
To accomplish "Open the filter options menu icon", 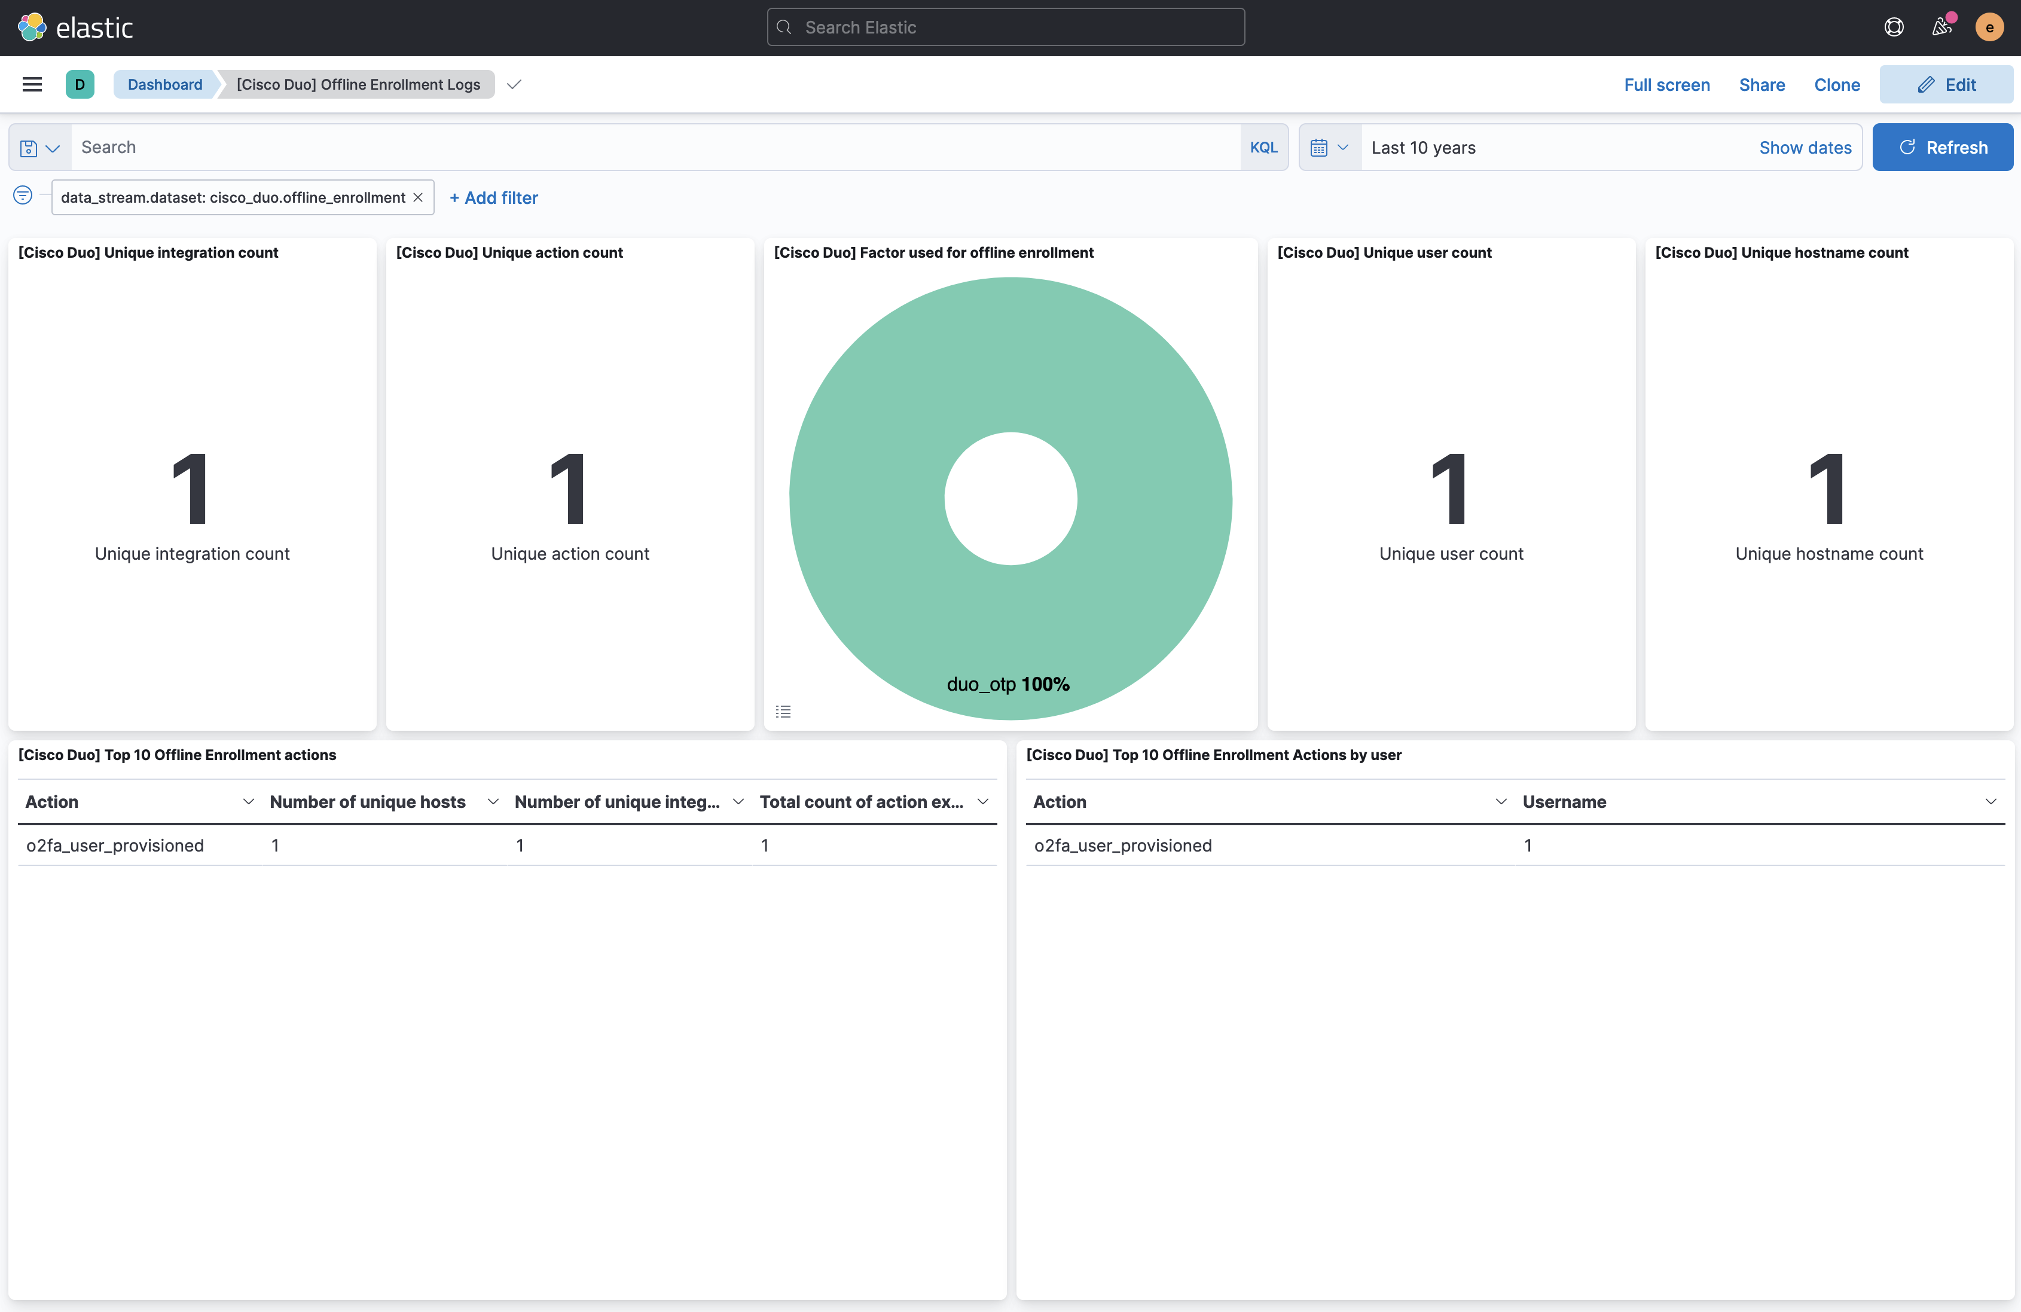I will pyautogui.click(x=23, y=196).
